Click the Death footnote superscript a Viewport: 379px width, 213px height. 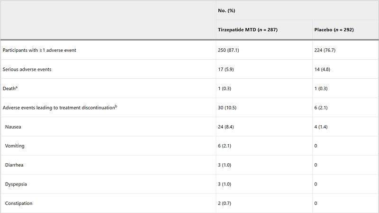point(17,87)
